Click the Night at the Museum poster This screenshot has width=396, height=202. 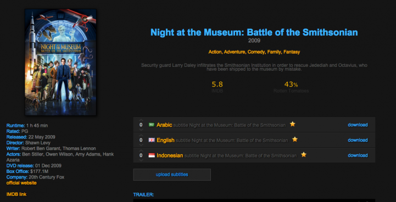60,62
